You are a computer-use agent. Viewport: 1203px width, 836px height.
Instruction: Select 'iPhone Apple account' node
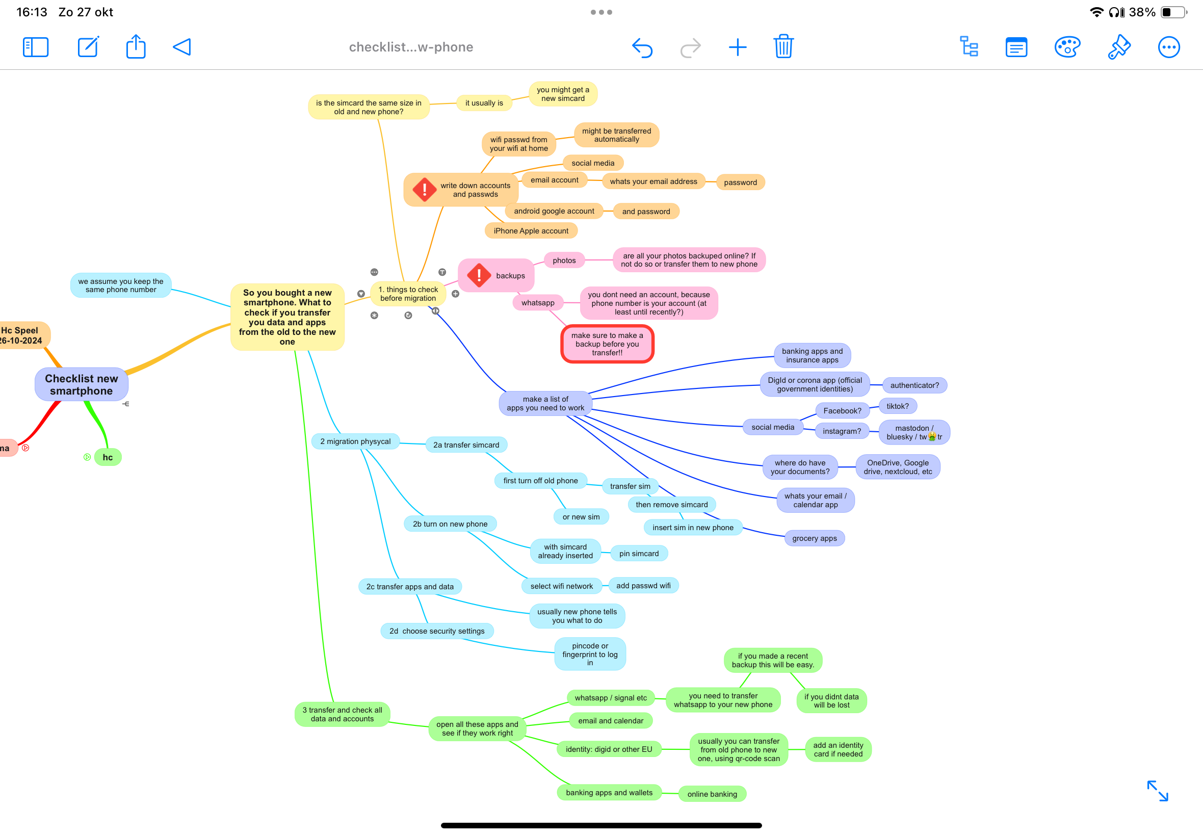(x=531, y=230)
